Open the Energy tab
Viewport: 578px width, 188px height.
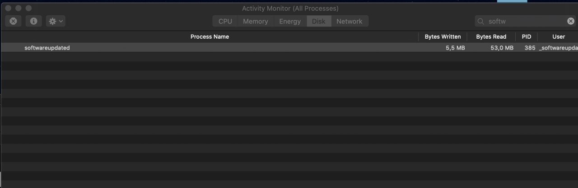click(x=290, y=21)
